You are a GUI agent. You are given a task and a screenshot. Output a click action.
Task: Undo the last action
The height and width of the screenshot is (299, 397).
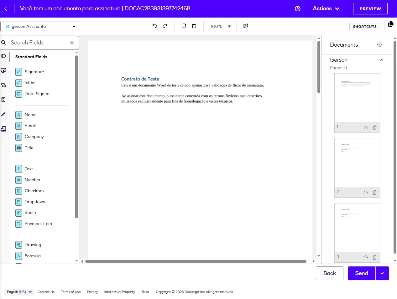(154, 26)
